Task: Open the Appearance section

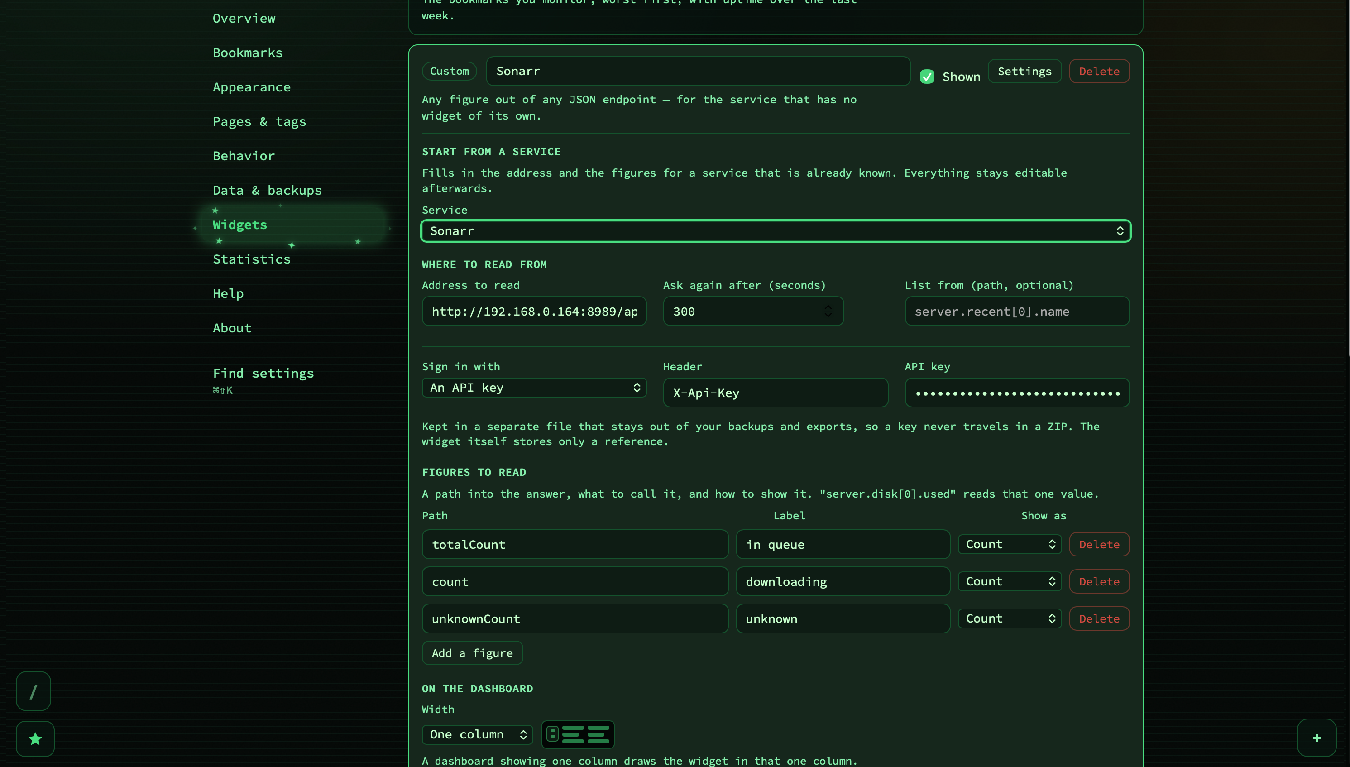Action: [251, 87]
